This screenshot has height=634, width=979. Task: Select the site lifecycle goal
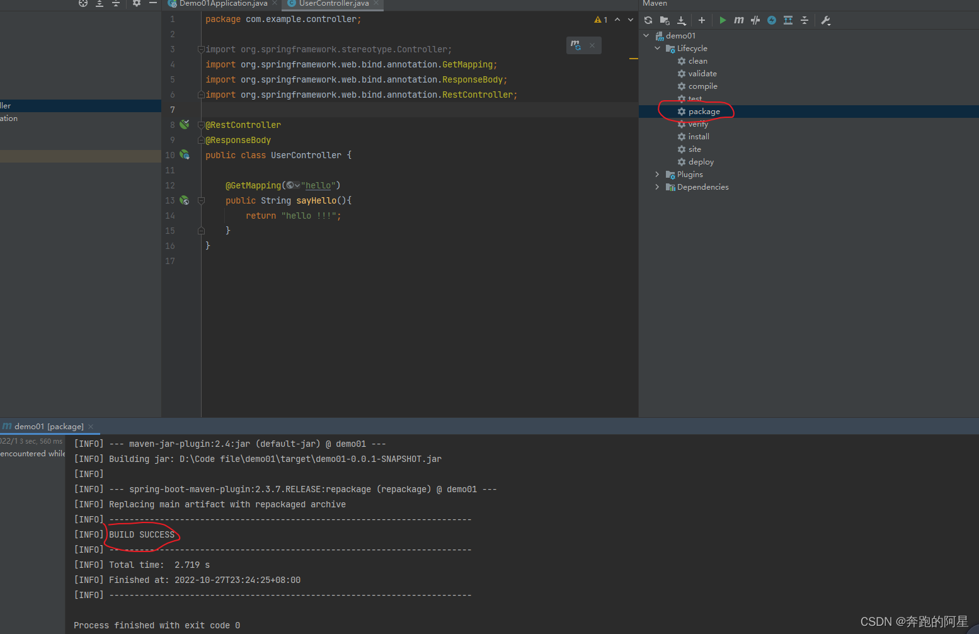tap(694, 149)
